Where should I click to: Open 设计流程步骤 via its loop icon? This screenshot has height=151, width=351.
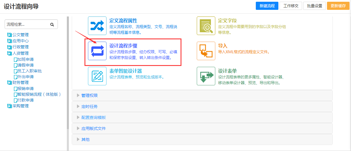(x=97, y=51)
